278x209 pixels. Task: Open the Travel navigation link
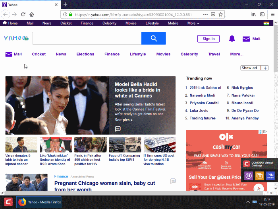(x=214, y=54)
